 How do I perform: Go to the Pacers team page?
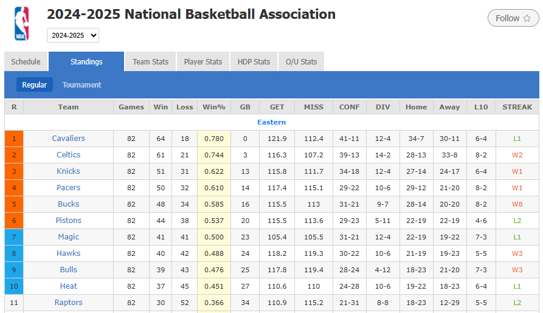(x=68, y=188)
